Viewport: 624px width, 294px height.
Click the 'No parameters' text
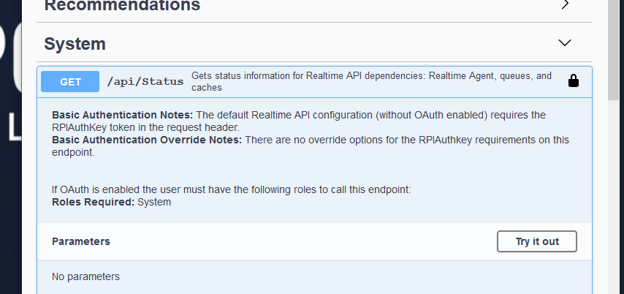85,277
